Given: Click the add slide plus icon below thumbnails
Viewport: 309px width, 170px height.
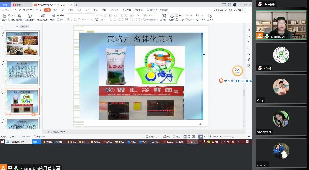Looking at the screenshot, I should [21, 131].
